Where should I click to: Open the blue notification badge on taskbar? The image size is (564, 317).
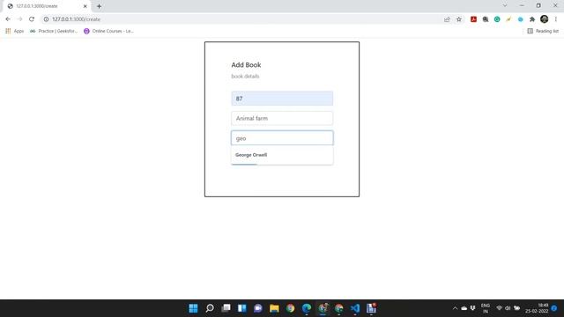click(554, 308)
